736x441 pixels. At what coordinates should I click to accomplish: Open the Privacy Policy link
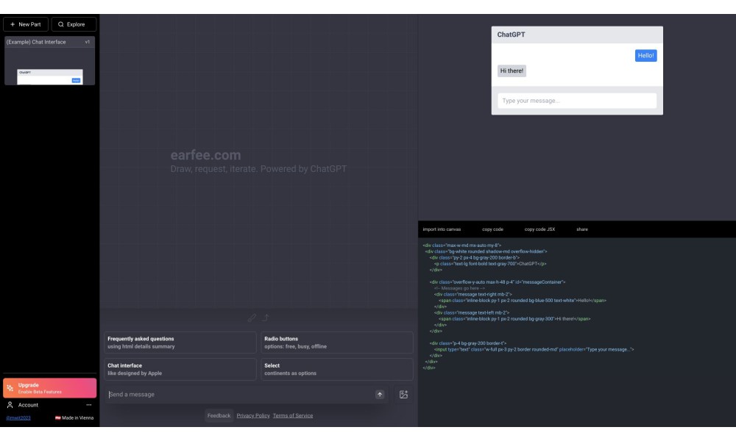point(253,416)
